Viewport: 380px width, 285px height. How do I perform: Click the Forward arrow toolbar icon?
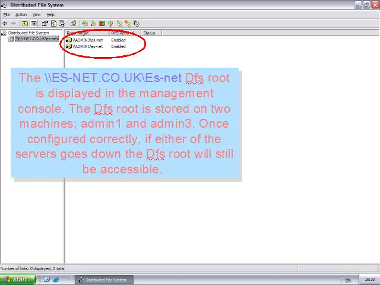tap(13, 24)
